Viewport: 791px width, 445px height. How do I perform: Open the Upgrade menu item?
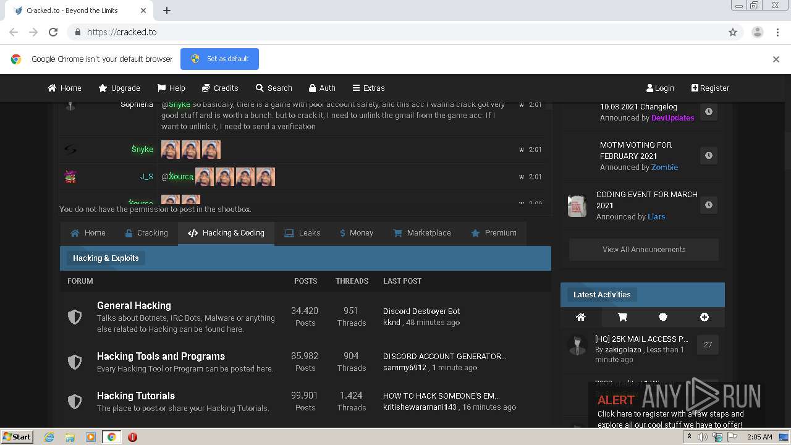click(x=119, y=88)
